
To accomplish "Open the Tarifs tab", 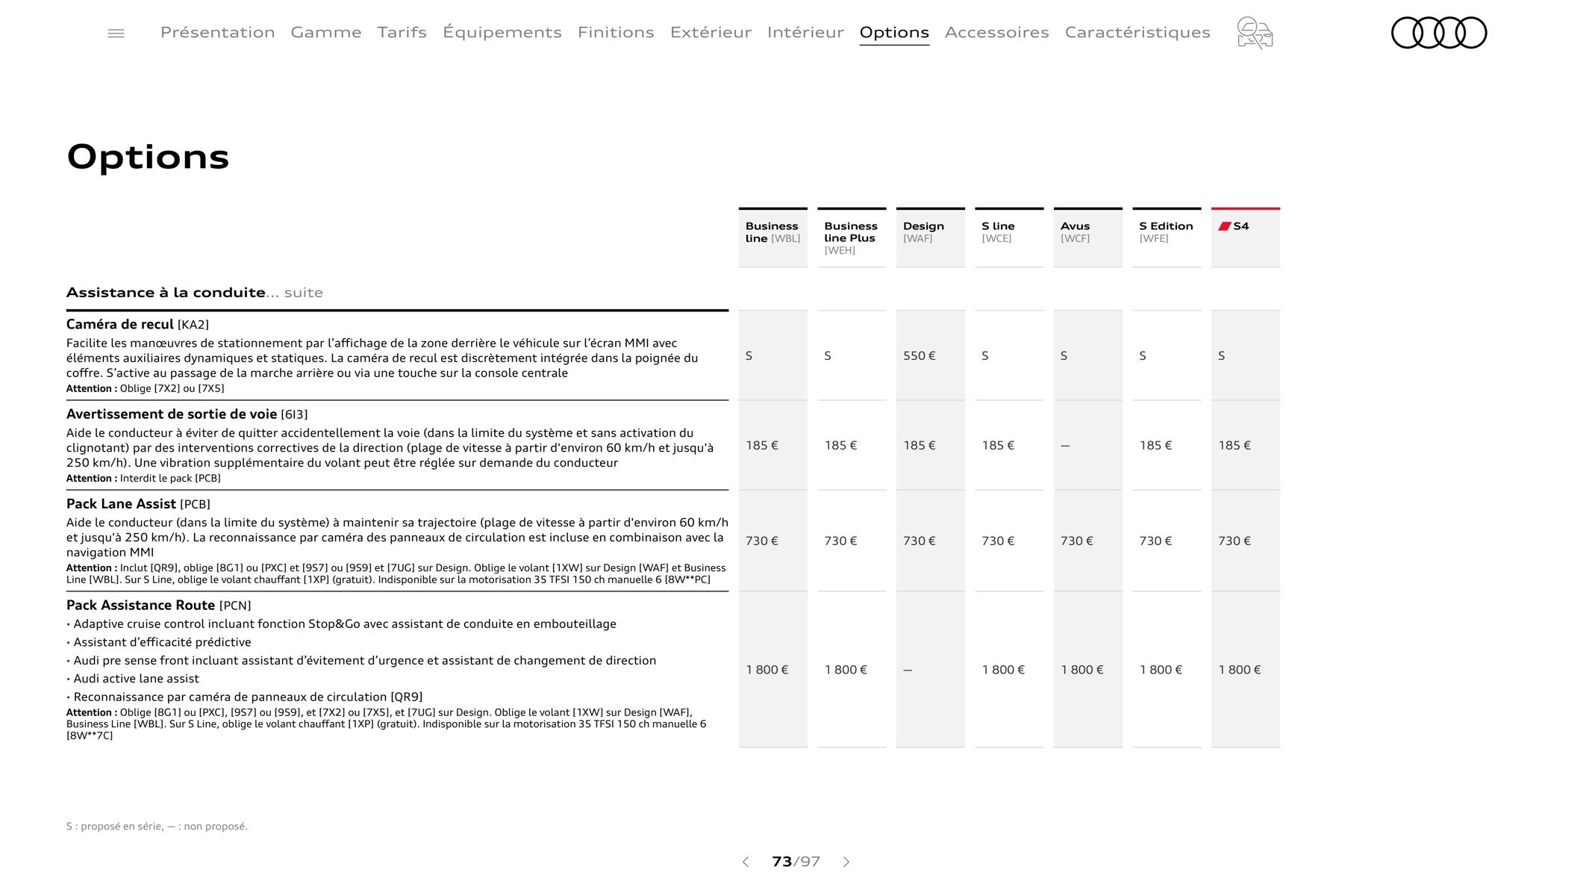I will point(402,32).
